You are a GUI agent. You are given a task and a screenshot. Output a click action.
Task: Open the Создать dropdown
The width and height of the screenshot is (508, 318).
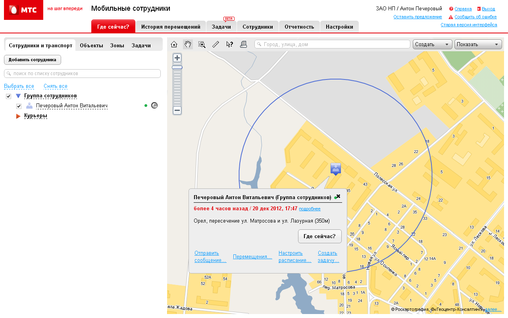click(433, 45)
